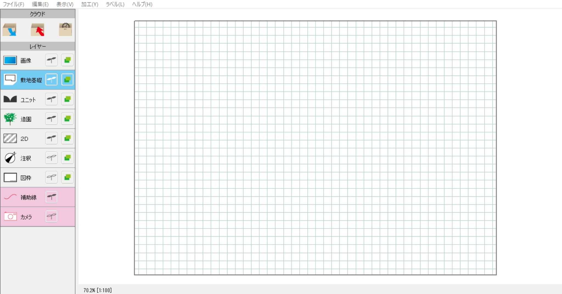
Task: Click the cloud upload box icon
Action: point(38,30)
